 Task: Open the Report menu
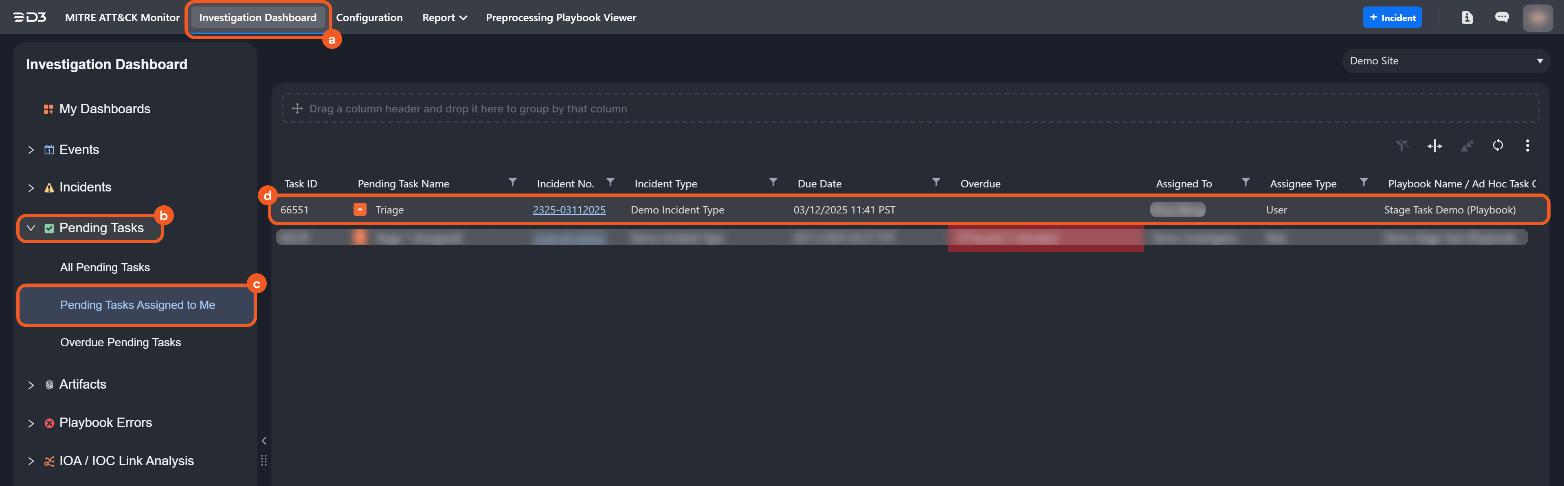pos(444,18)
